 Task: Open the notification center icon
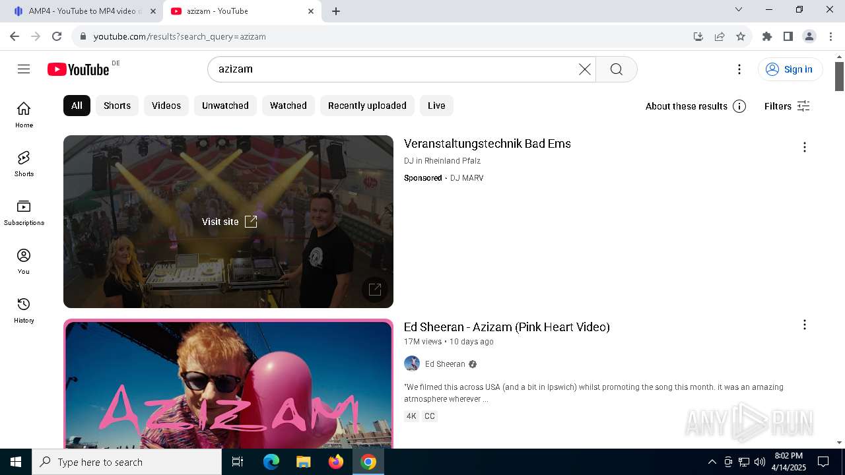823,462
